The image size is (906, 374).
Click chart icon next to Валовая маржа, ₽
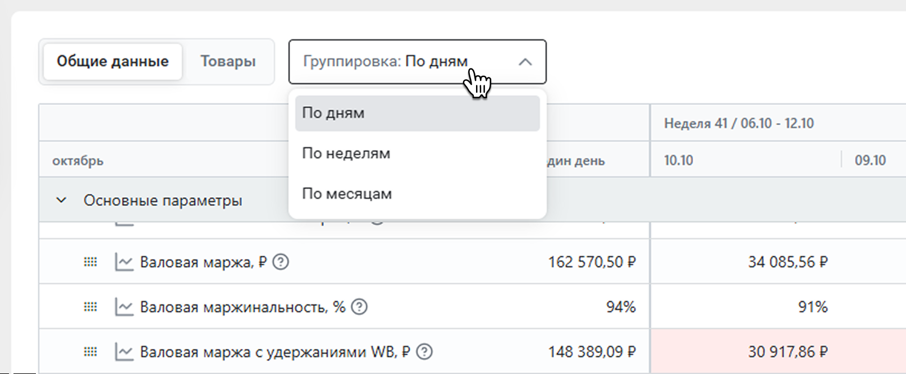click(x=124, y=262)
